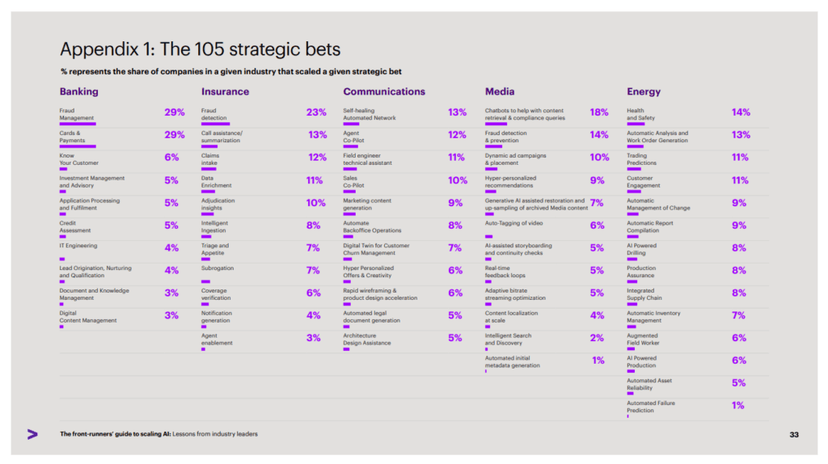Click the Fraud detection 23% value
The height and width of the screenshot is (464, 828).
click(x=316, y=112)
